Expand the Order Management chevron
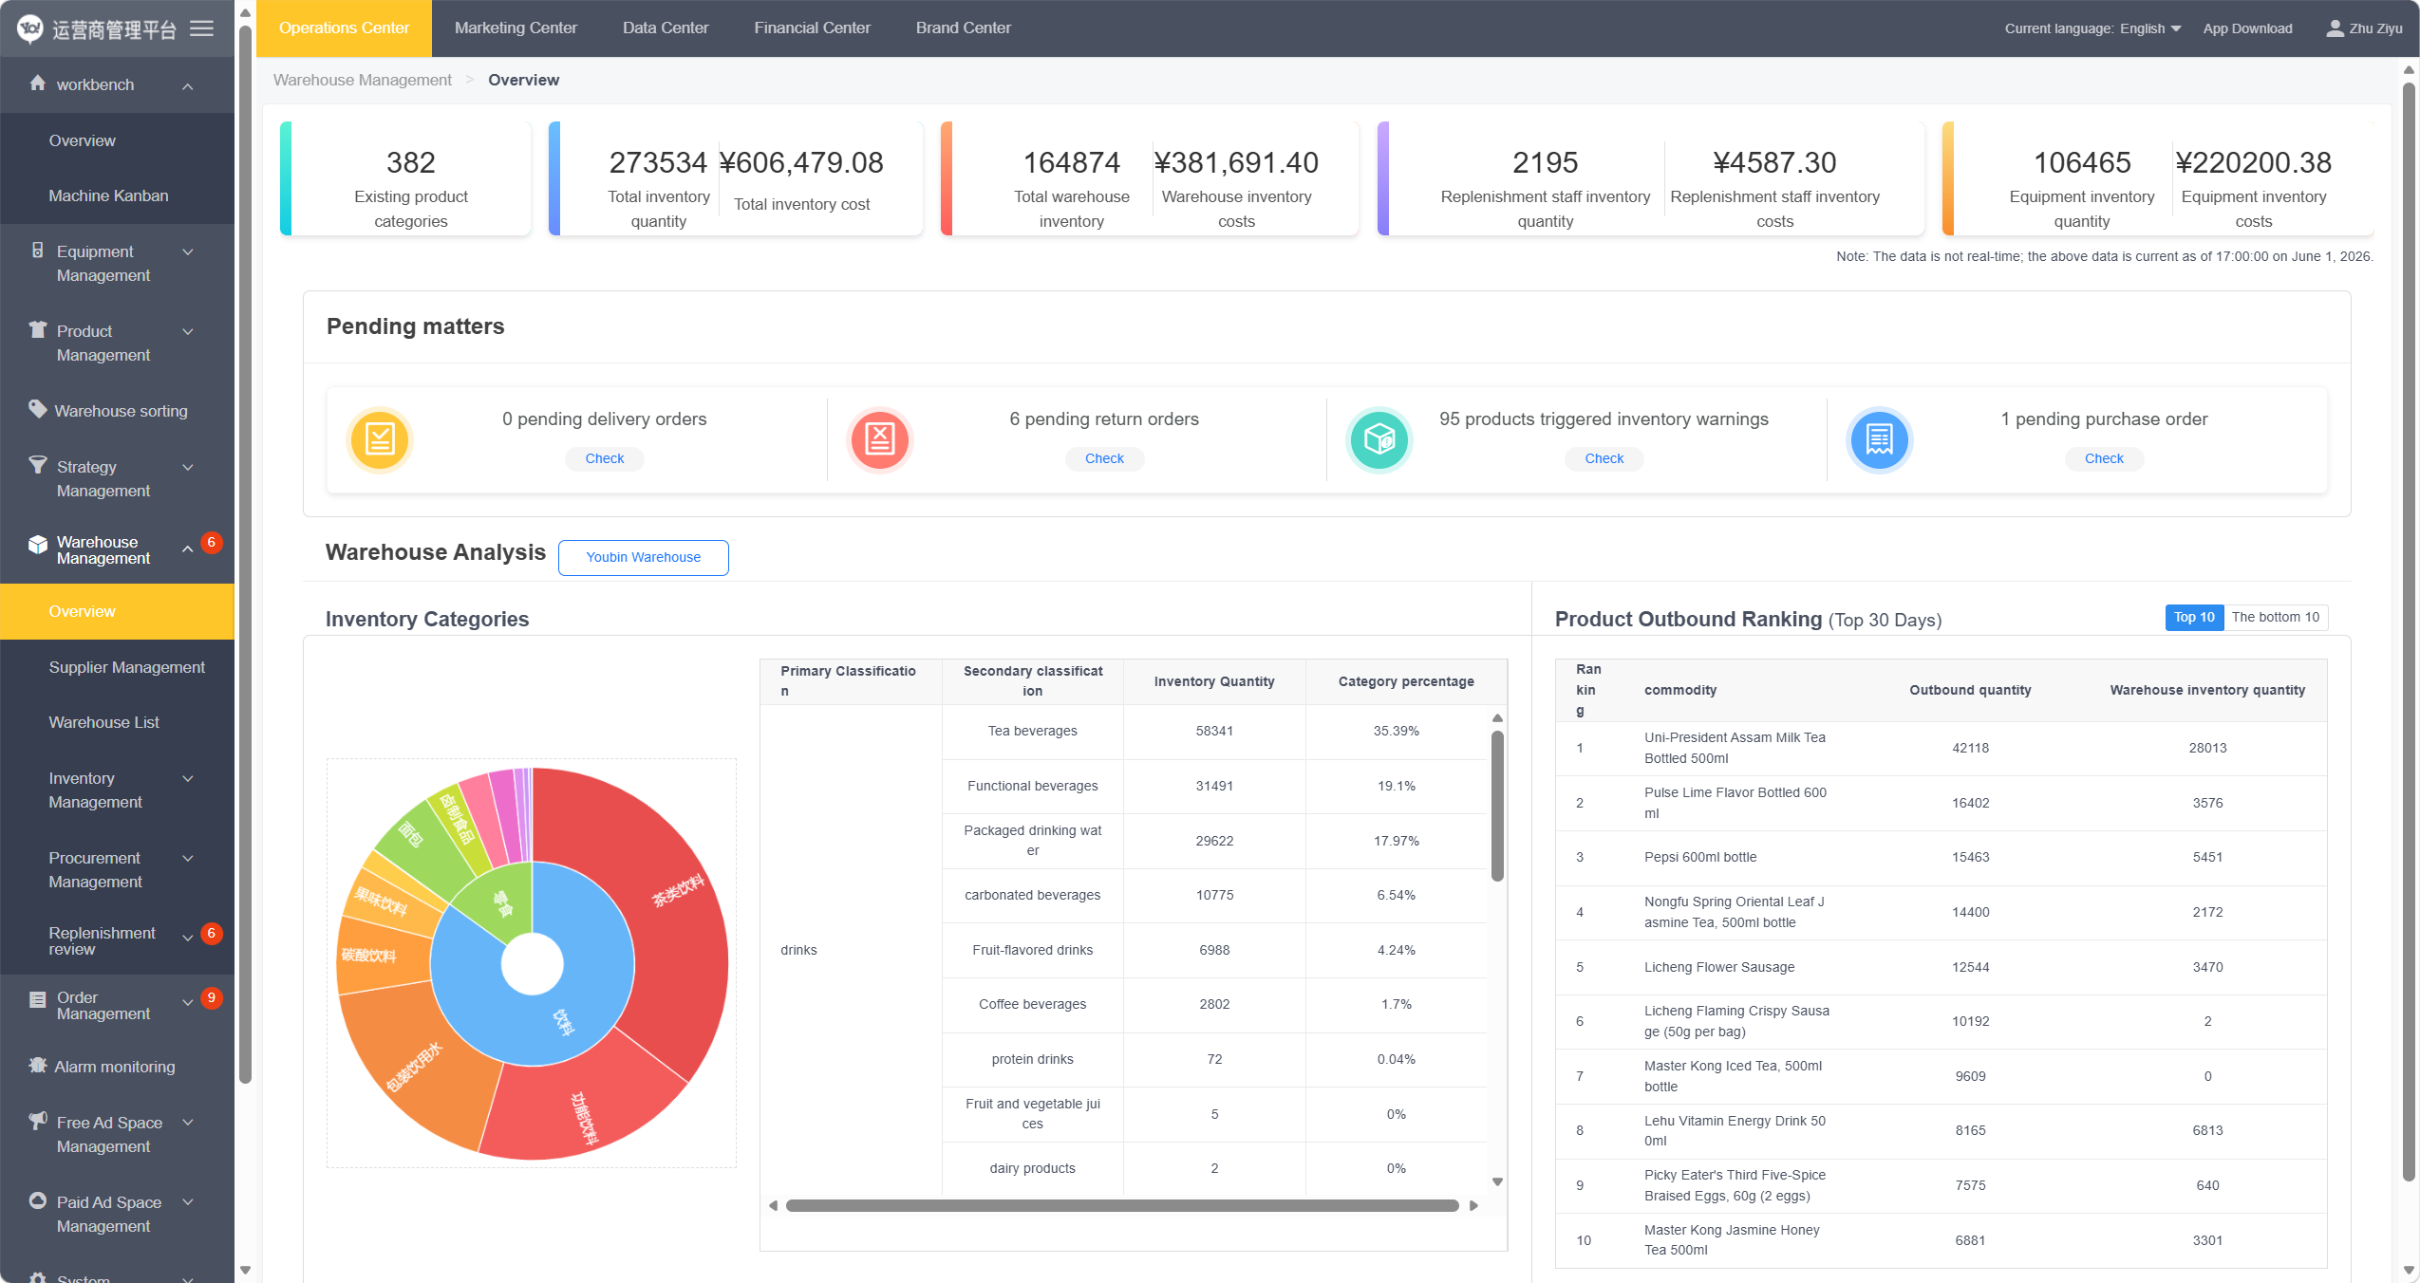2420x1283 pixels. (x=188, y=1002)
